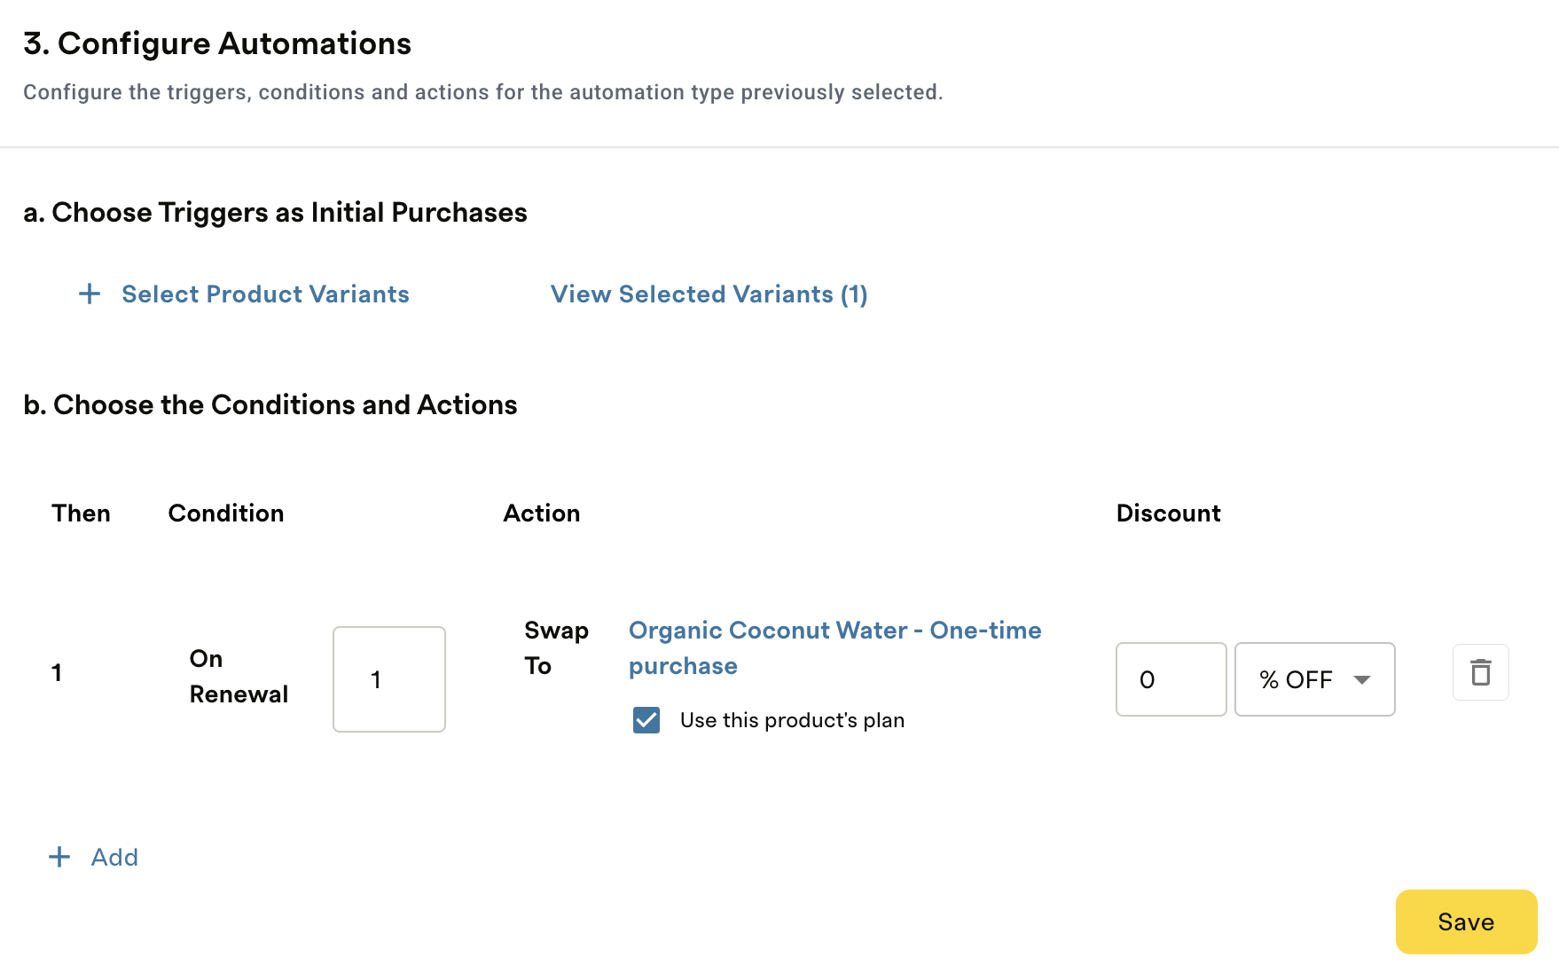The width and height of the screenshot is (1559, 972).
Task: Open the % OFF discount type dropdown
Action: coord(1314,679)
